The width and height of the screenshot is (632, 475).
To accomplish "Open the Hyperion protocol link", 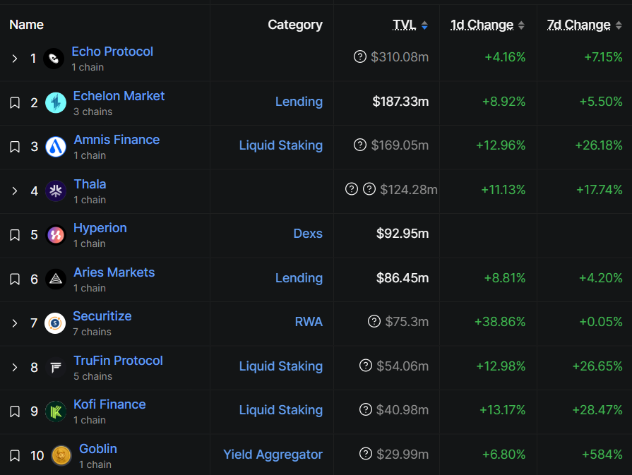I will (100, 228).
